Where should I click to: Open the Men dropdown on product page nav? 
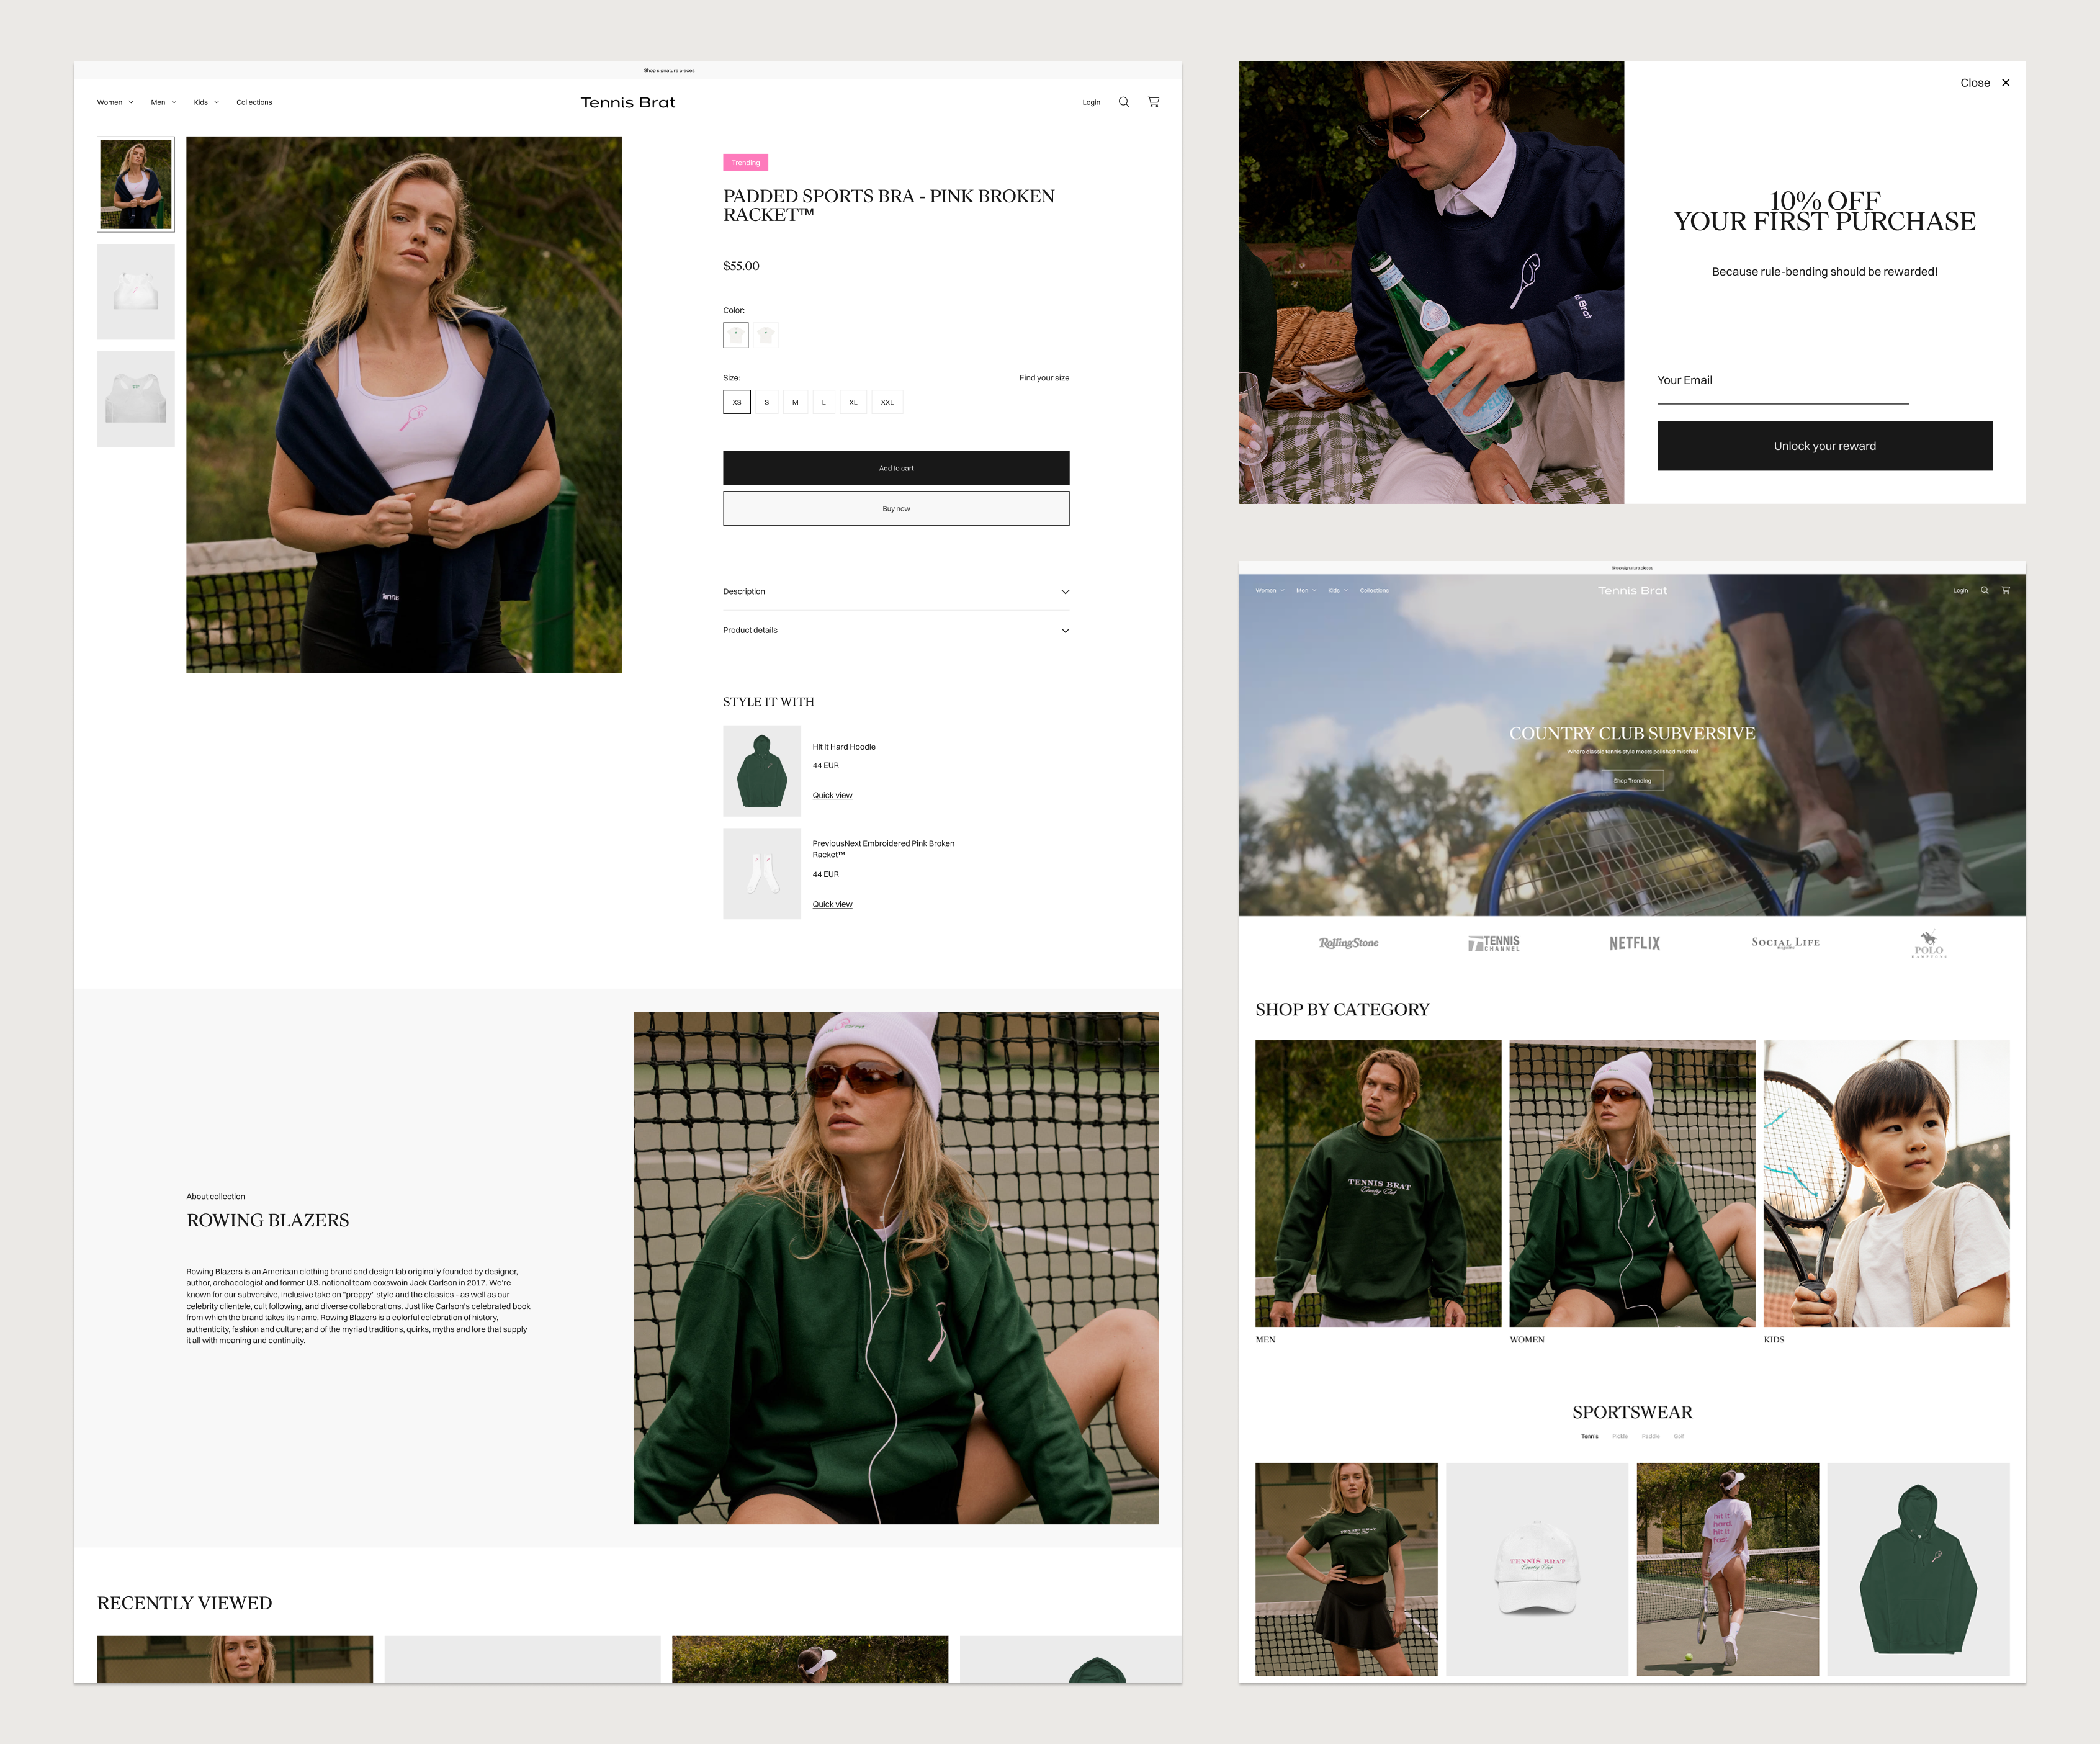164,102
